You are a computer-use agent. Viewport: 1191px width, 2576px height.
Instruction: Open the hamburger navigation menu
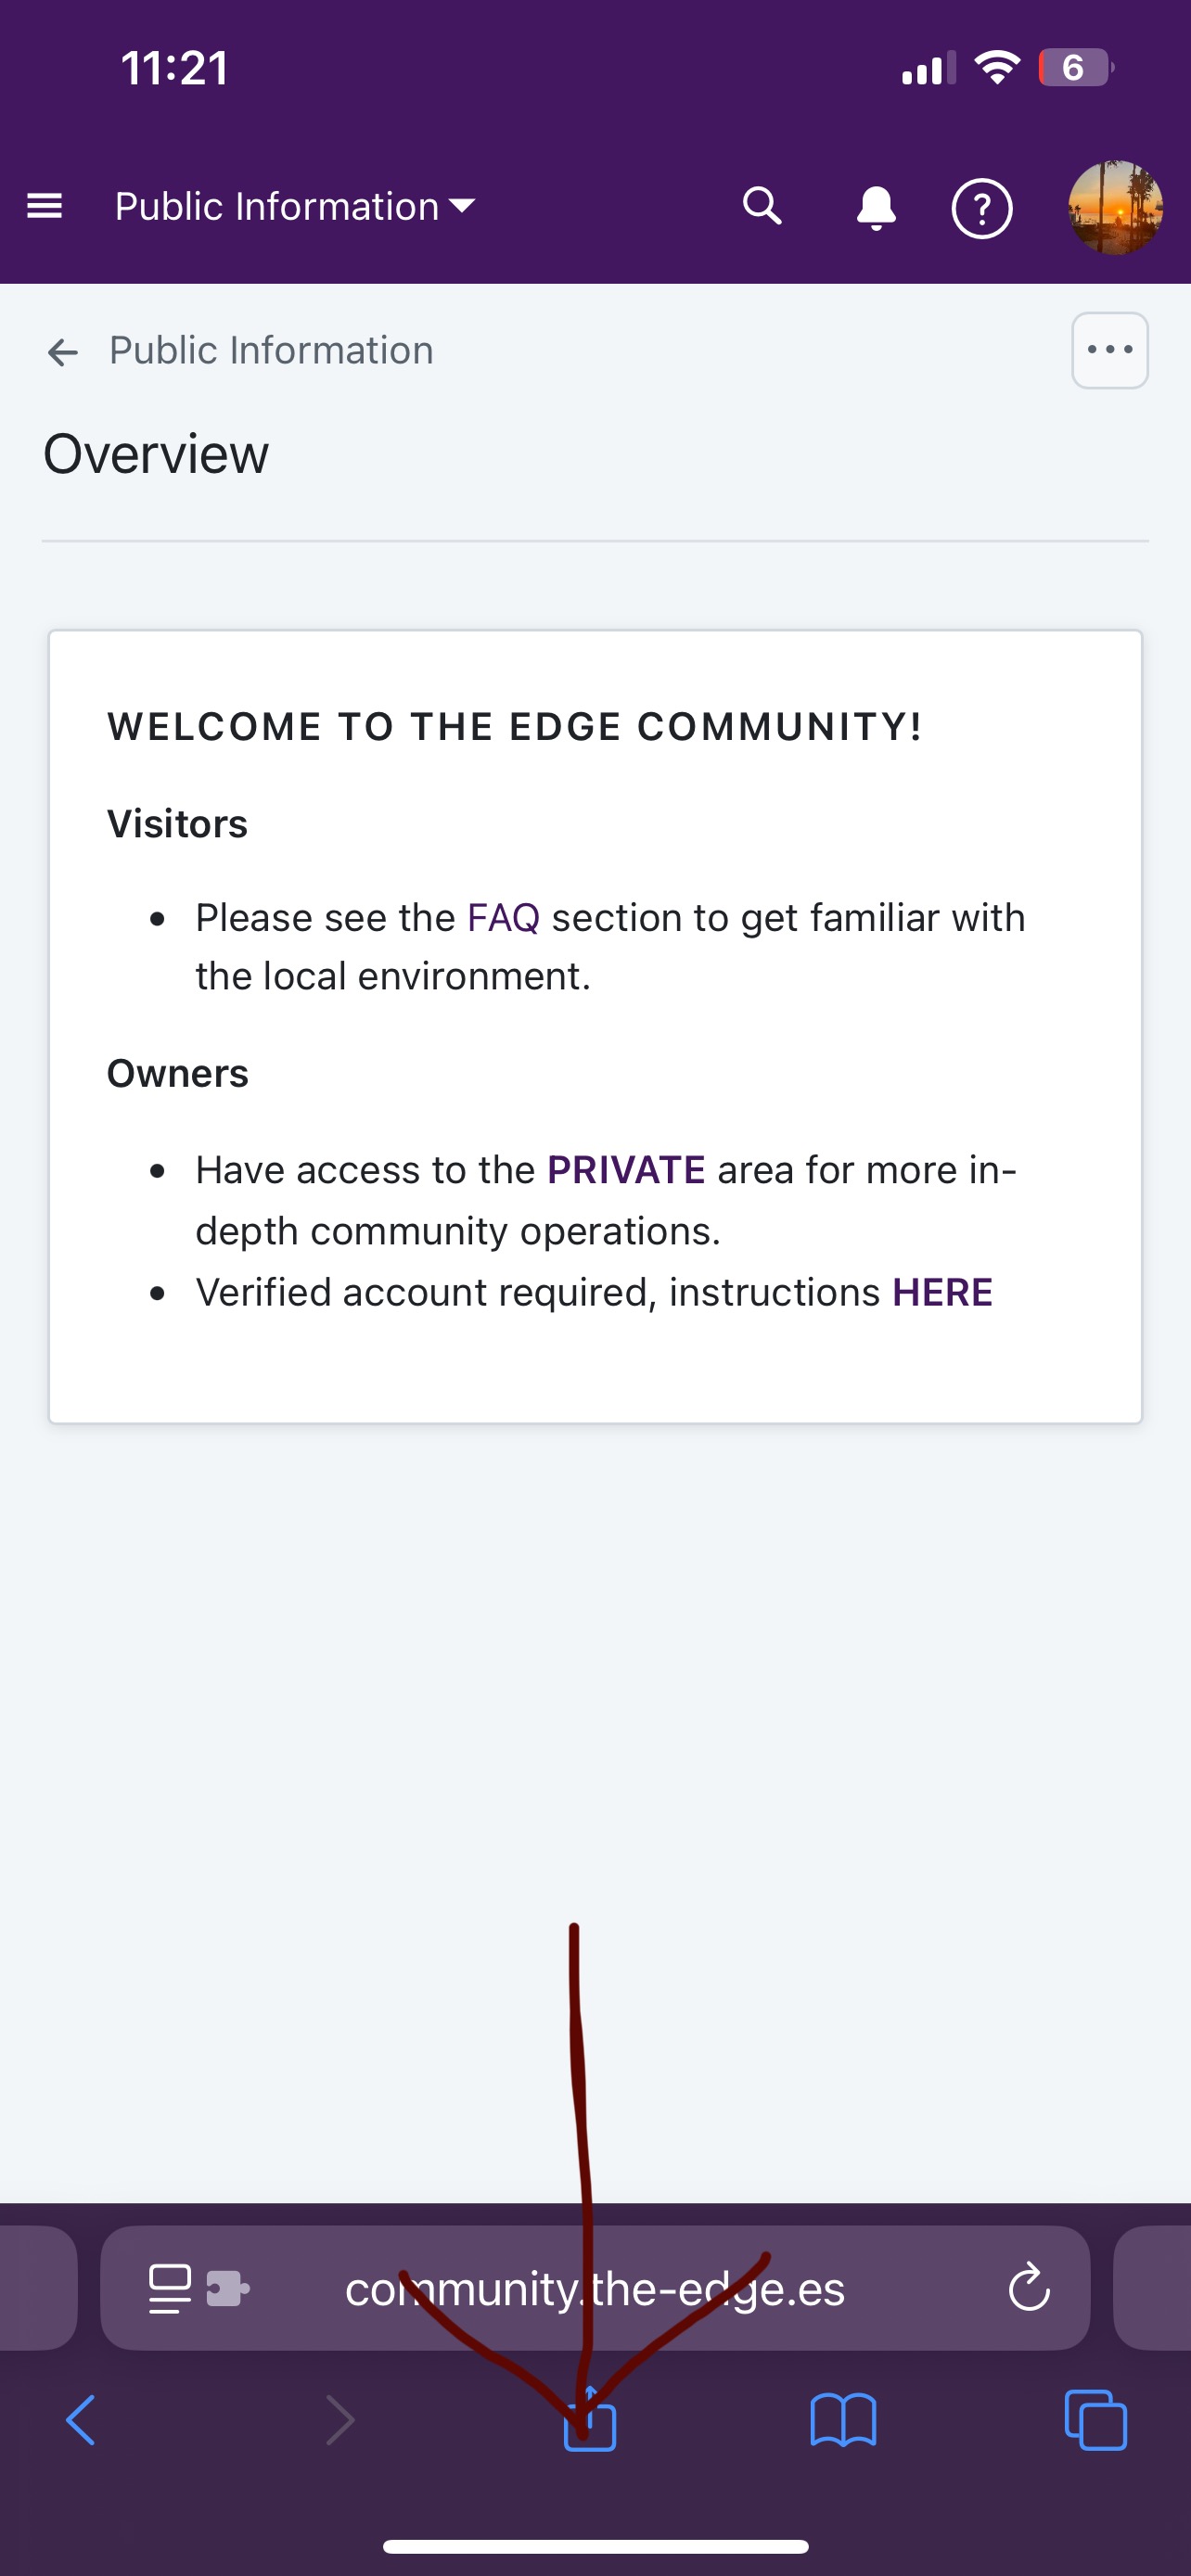(x=44, y=206)
